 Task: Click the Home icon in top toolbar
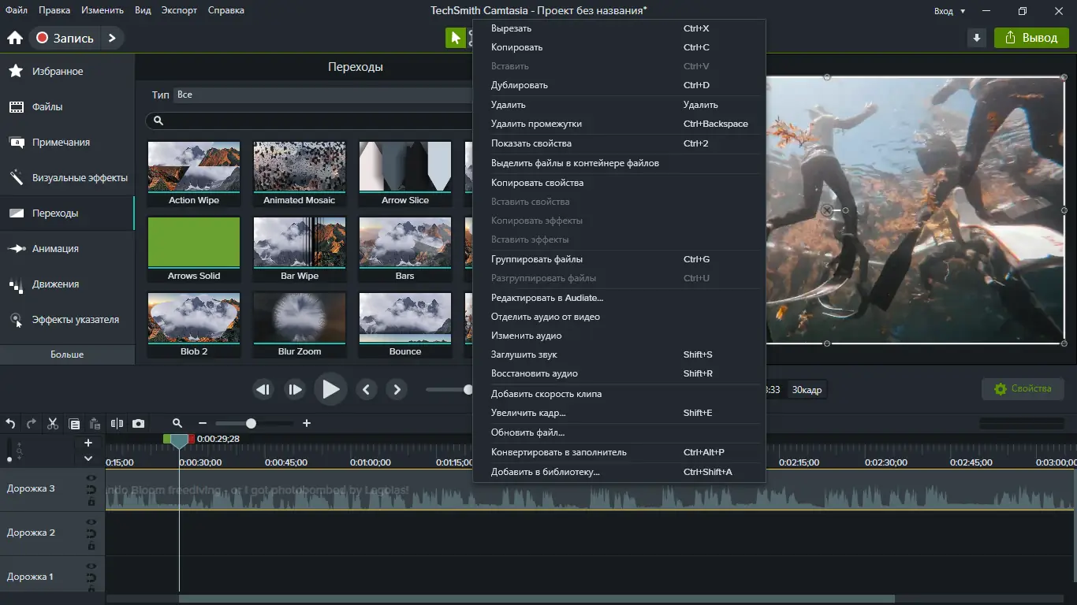pos(14,38)
